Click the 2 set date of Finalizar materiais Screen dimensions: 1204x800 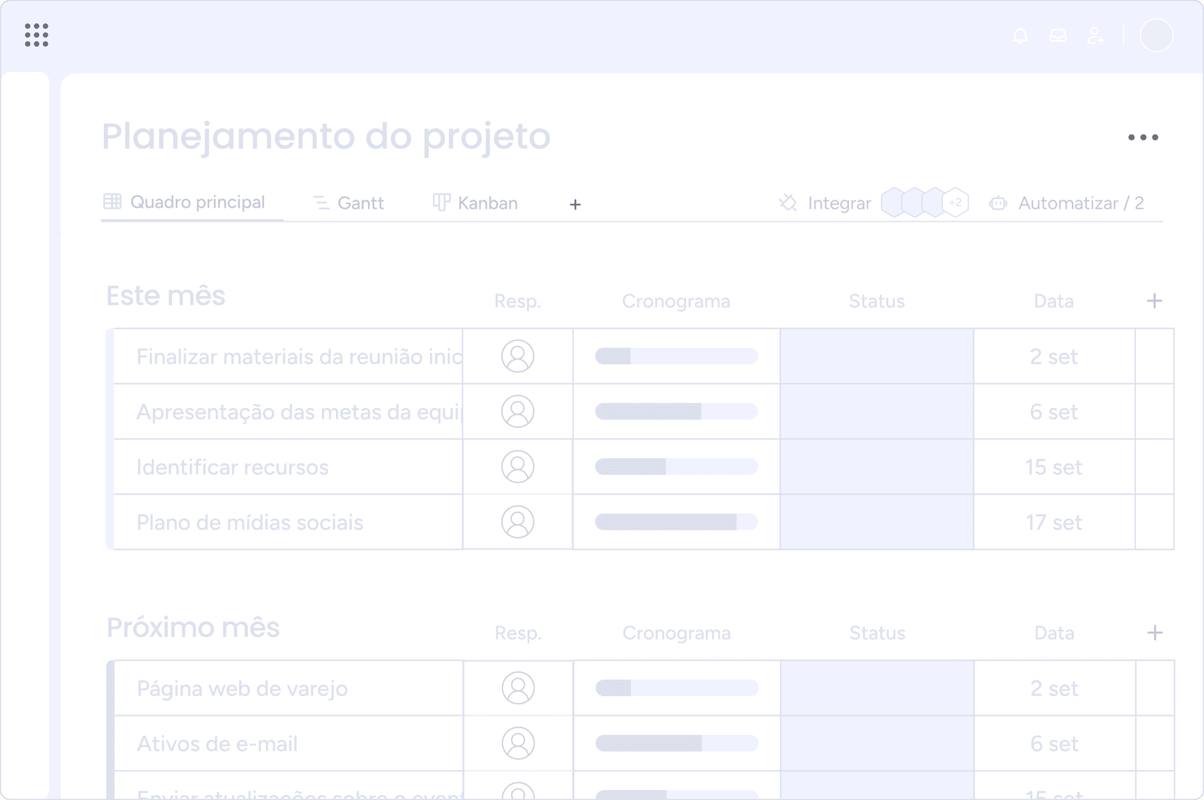tap(1053, 357)
